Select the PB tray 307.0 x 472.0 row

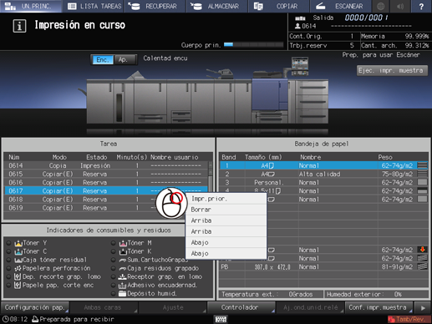pos(324,266)
